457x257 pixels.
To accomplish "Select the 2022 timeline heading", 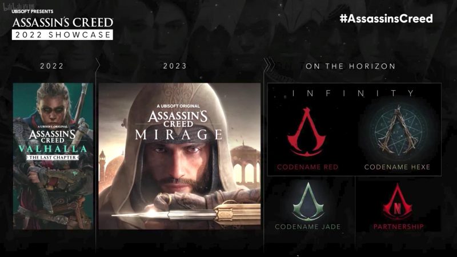I will 52,66.
